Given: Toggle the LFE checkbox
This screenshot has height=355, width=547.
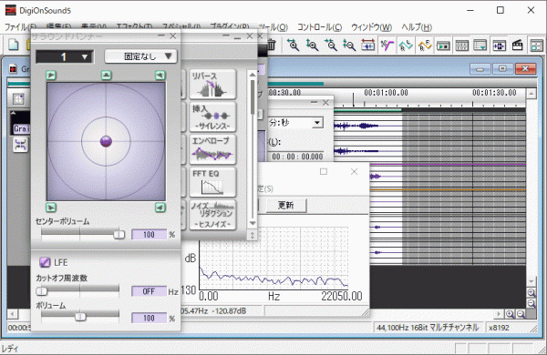Looking at the screenshot, I should click(x=45, y=262).
